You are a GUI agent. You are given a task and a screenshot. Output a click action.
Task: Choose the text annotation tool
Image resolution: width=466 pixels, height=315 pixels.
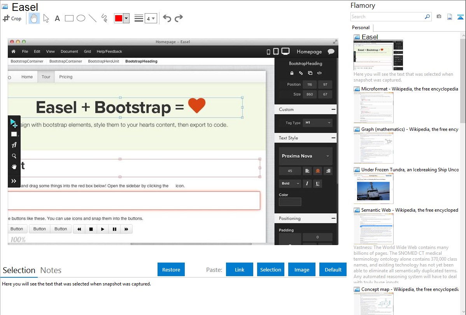point(57,18)
